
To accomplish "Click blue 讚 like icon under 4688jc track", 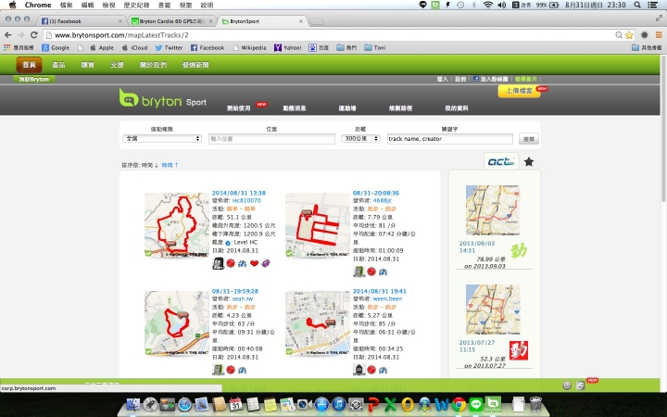I will tap(384, 272).
